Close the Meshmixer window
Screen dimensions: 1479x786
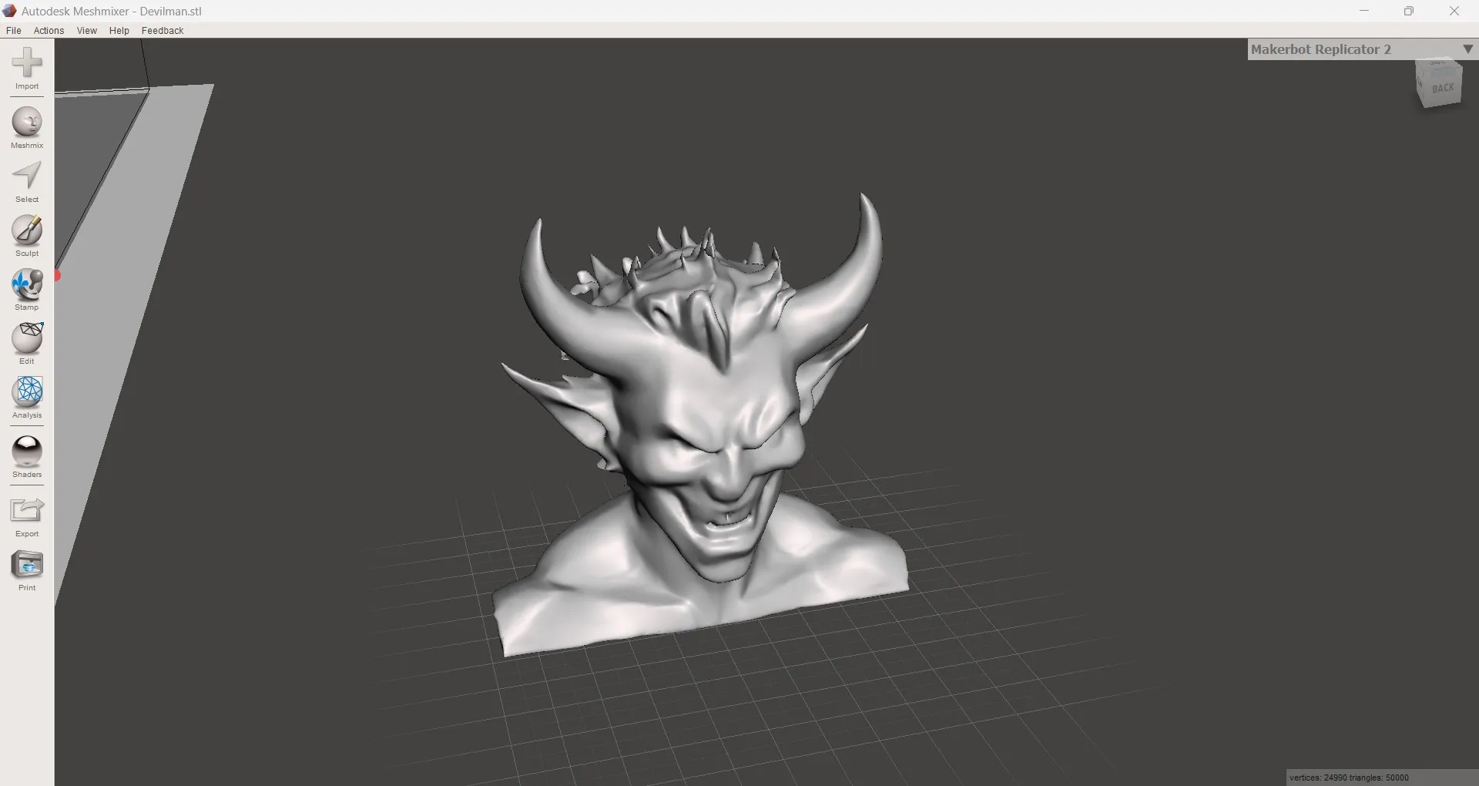[1454, 11]
